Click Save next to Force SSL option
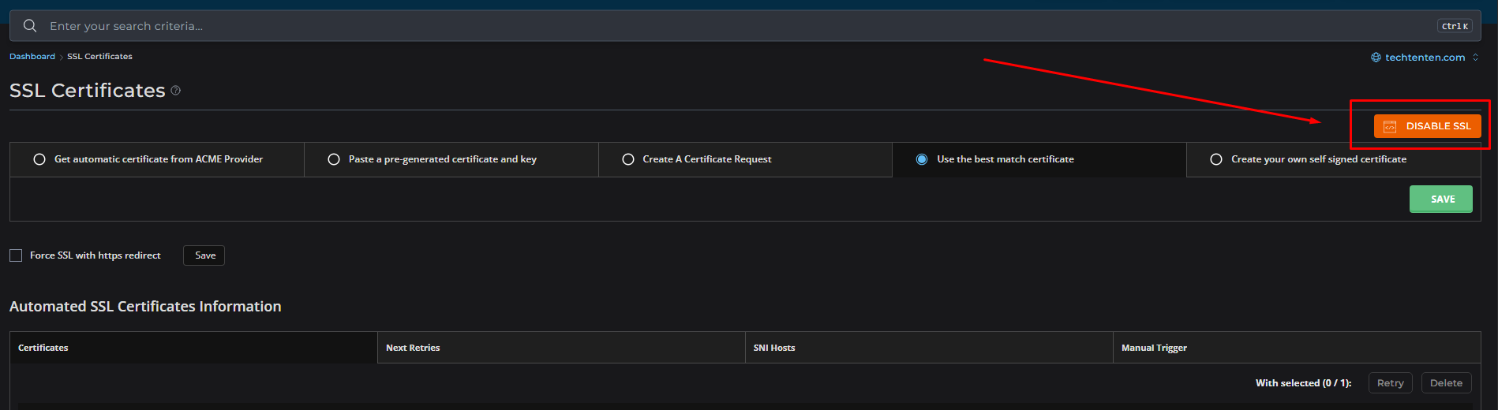The width and height of the screenshot is (1498, 410). pyautogui.click(x=204, y=255)
